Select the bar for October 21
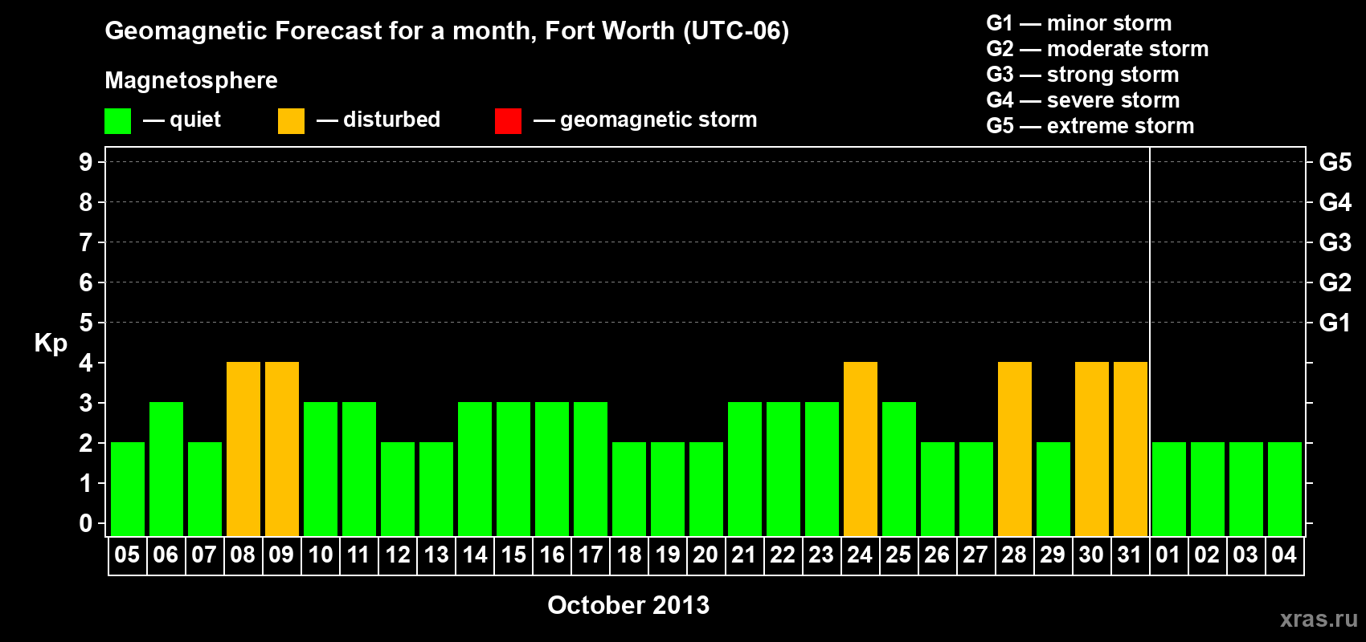This screenshot has width=1366, height=642. pyautogui.click(x=745, y=469)
